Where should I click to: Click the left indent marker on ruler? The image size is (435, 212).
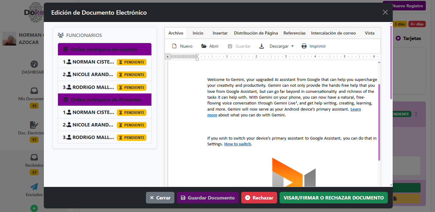[197, 59]
